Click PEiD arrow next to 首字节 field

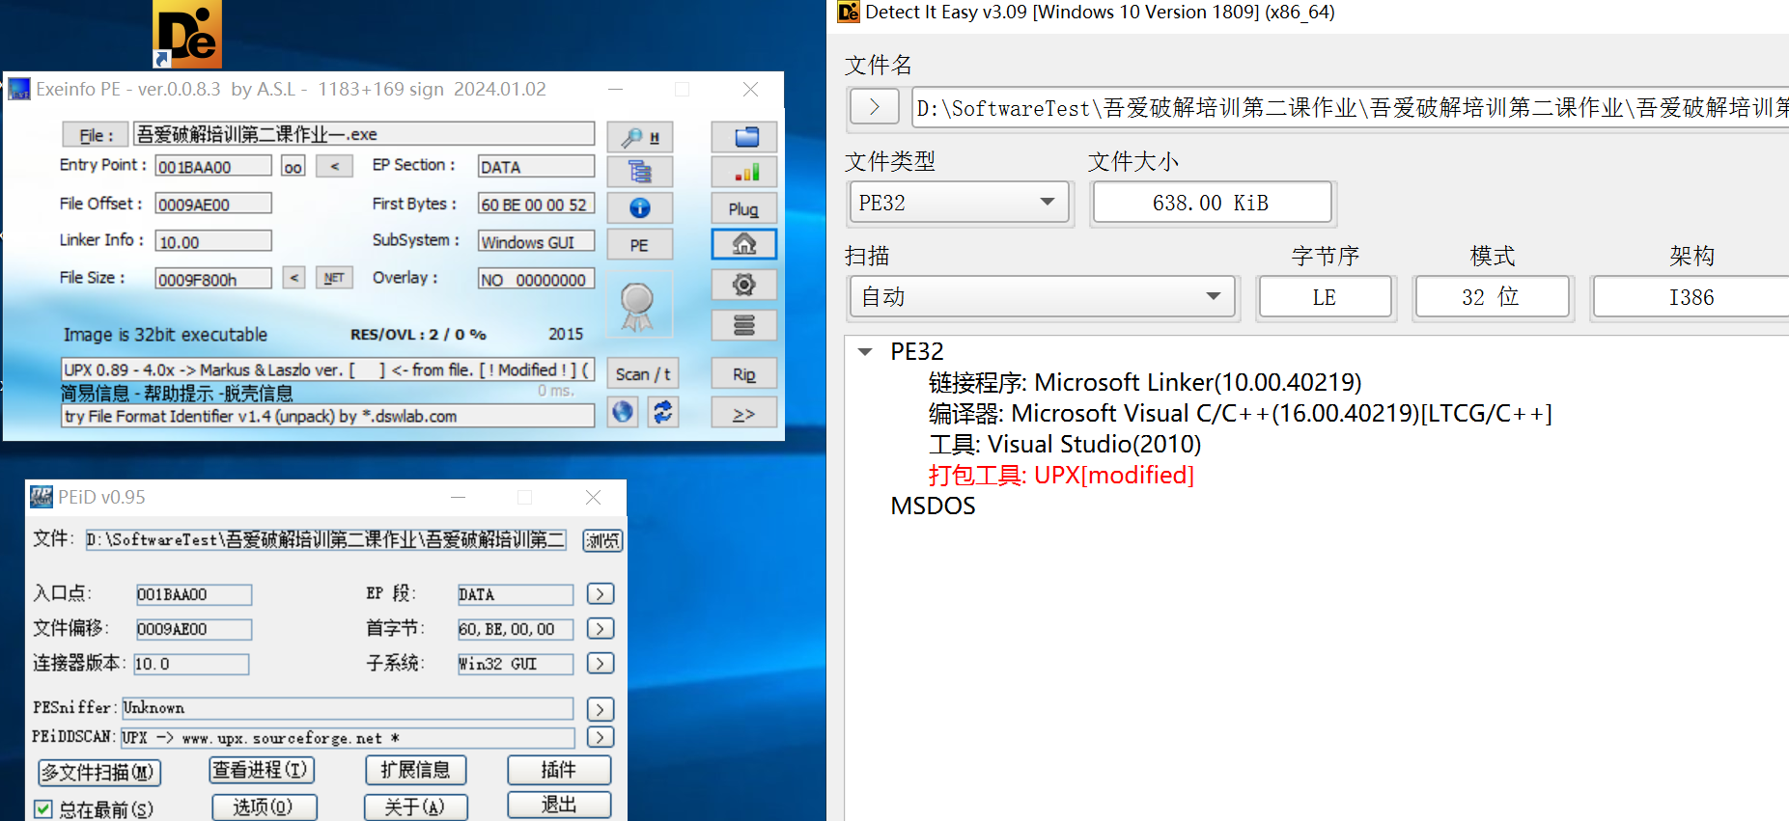pyautogui.click(x=601, y=629)
